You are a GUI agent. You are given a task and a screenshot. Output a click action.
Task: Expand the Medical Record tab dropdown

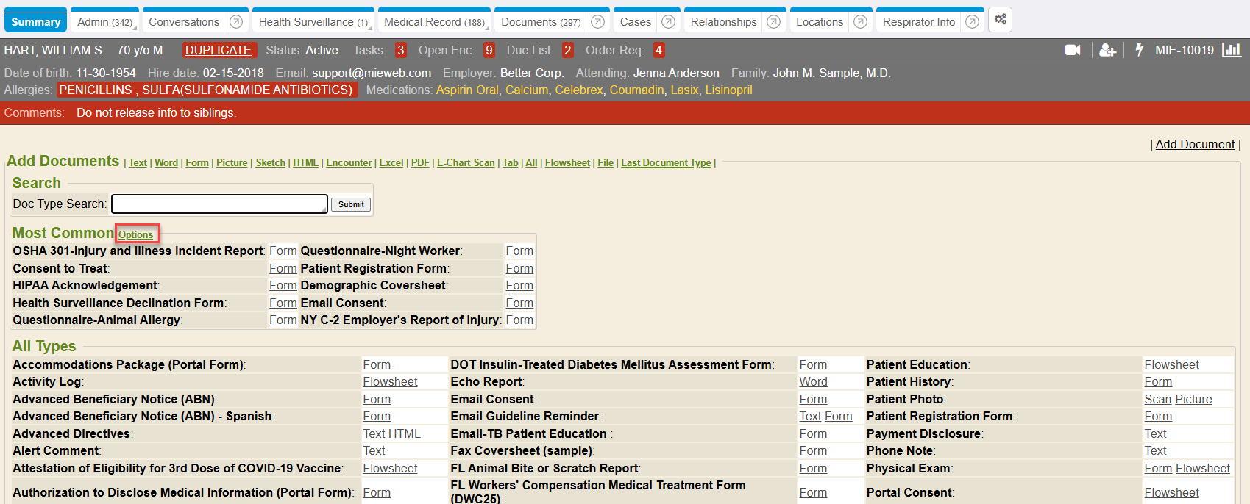488,28
